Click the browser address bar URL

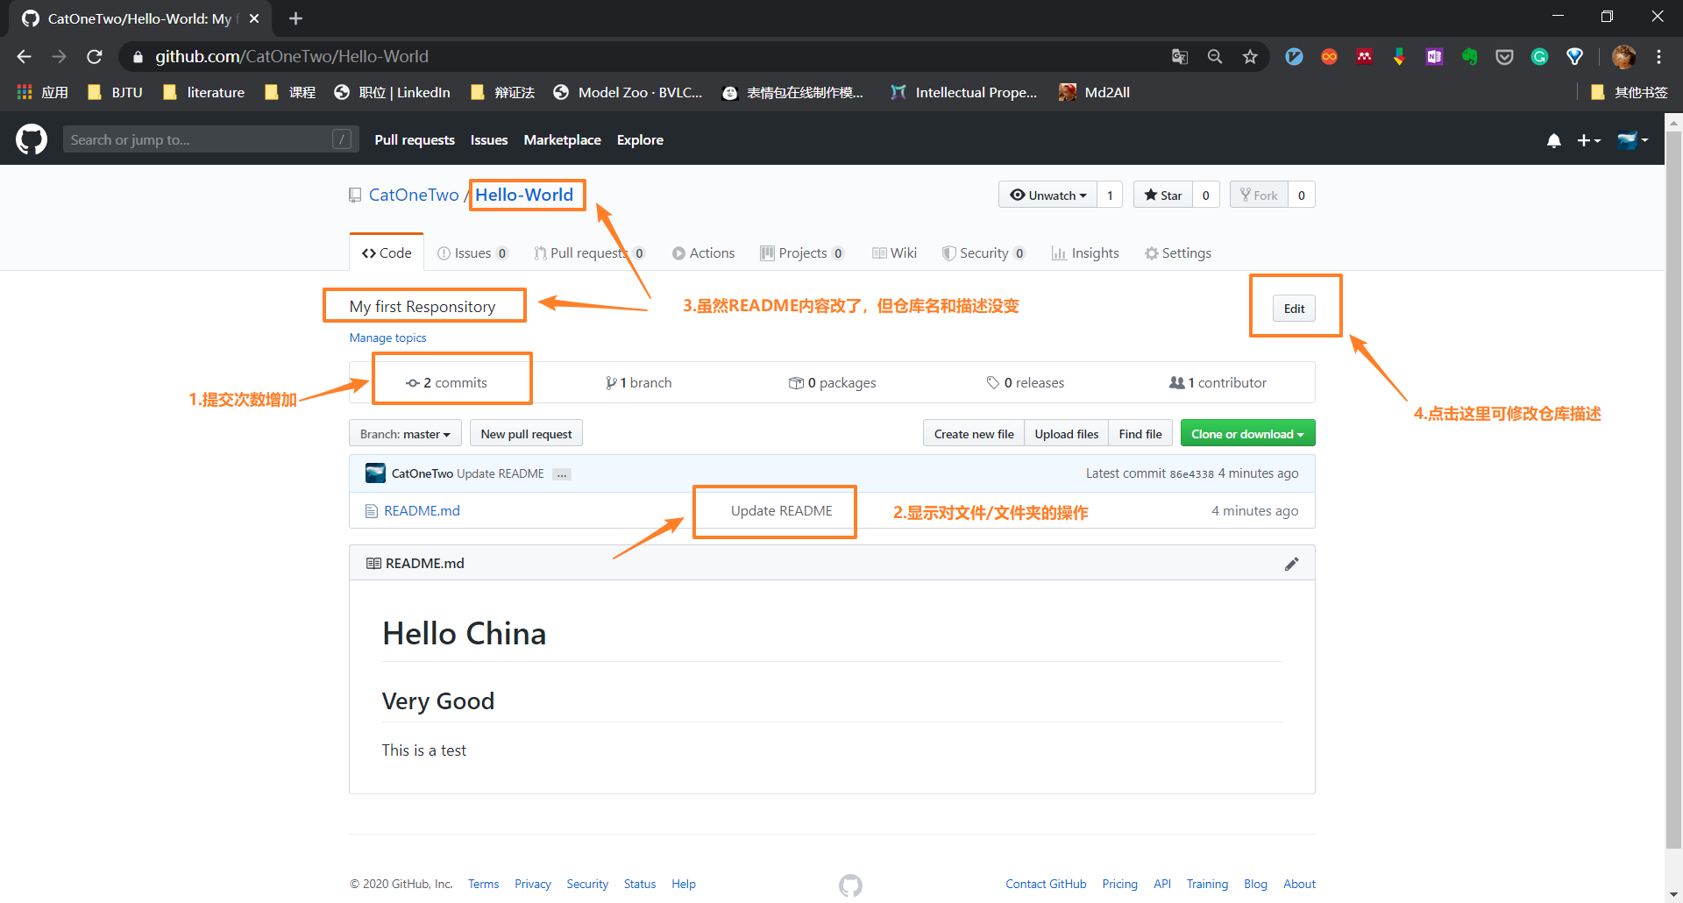(292, 57)
